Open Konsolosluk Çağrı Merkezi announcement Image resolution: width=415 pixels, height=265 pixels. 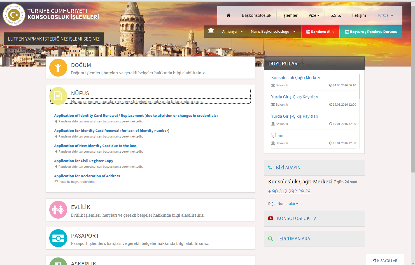(295, 78)
